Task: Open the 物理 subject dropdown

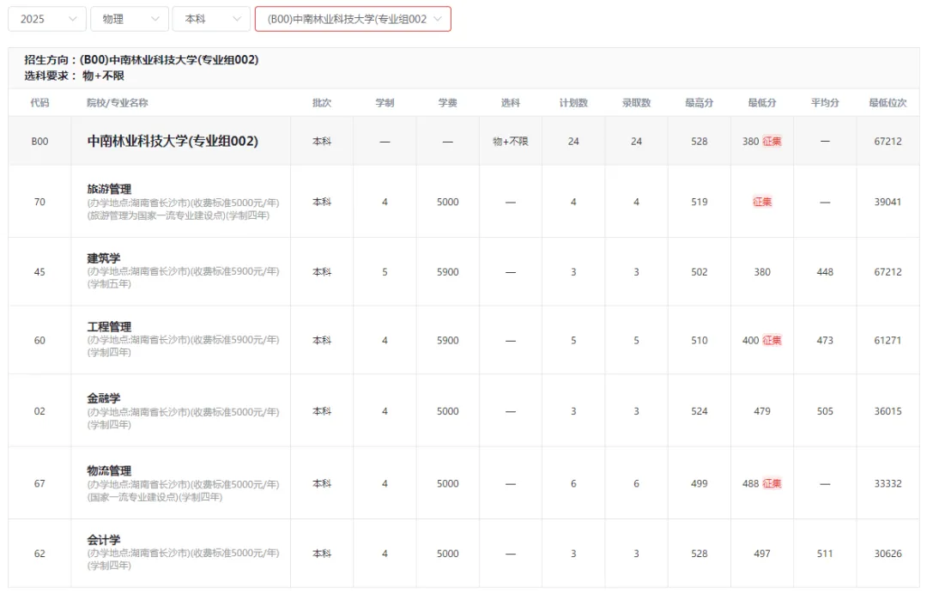Action: [x=129, y=19]
